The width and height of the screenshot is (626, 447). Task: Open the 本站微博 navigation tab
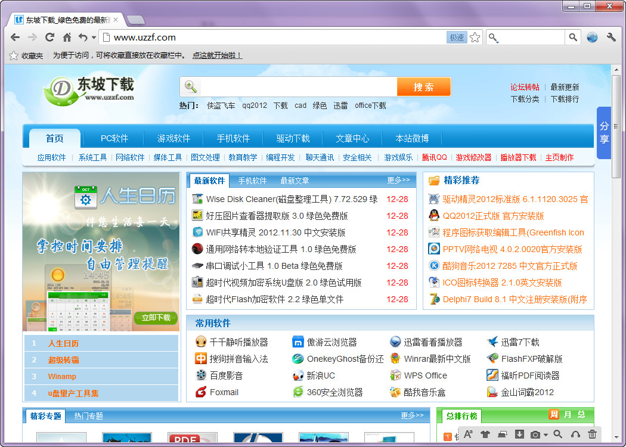(x=412, y=138)
